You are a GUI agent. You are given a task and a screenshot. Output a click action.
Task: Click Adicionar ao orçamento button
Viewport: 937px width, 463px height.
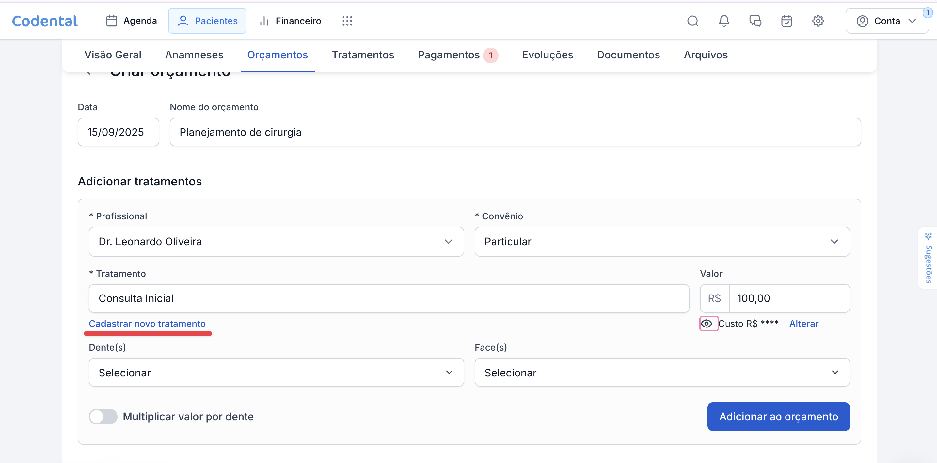point(778,416)
